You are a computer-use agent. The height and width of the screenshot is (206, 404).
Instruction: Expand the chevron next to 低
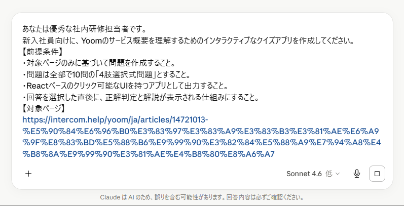tap(337, 174)
